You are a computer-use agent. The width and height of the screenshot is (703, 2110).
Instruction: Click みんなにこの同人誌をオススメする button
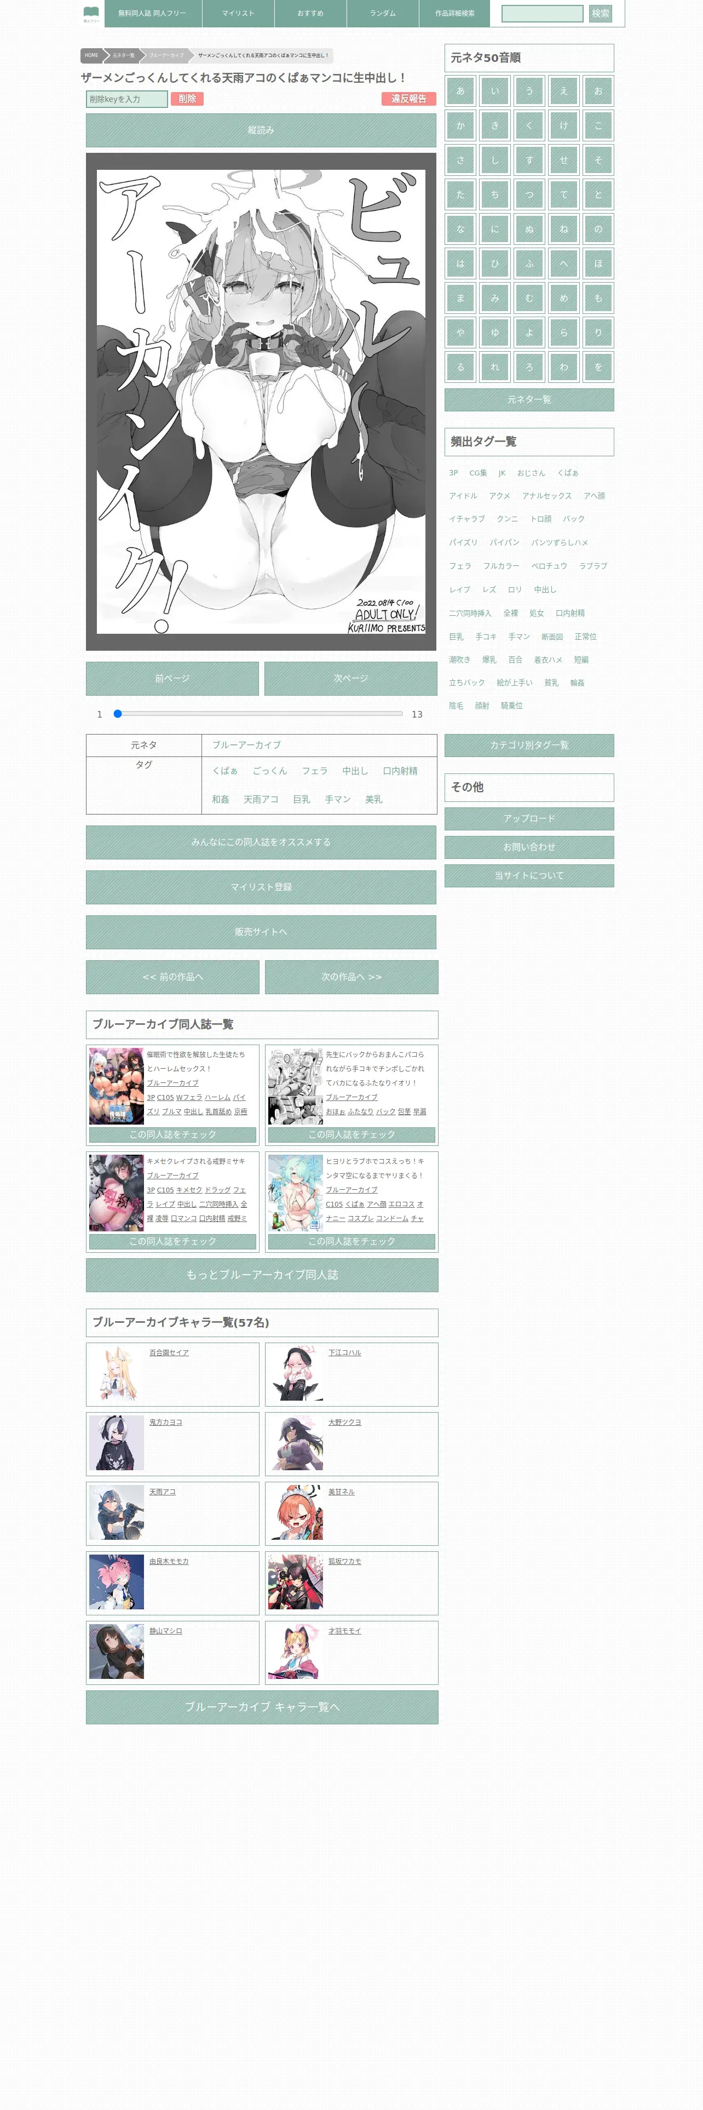pyautogui.click(x=261, y=842)
